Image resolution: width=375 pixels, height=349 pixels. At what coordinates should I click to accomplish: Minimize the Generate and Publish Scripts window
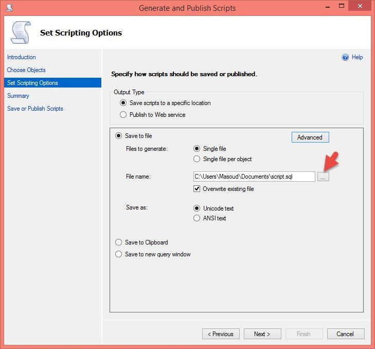(328, 7)
